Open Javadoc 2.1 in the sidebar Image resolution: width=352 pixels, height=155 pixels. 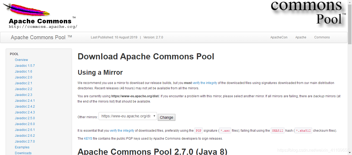pyautogui.click(x=23, y=83)
